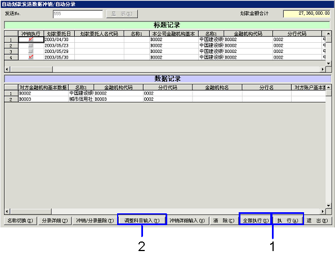
Task: Click 冲销/分录删除 button
Action: pos(95,221)
